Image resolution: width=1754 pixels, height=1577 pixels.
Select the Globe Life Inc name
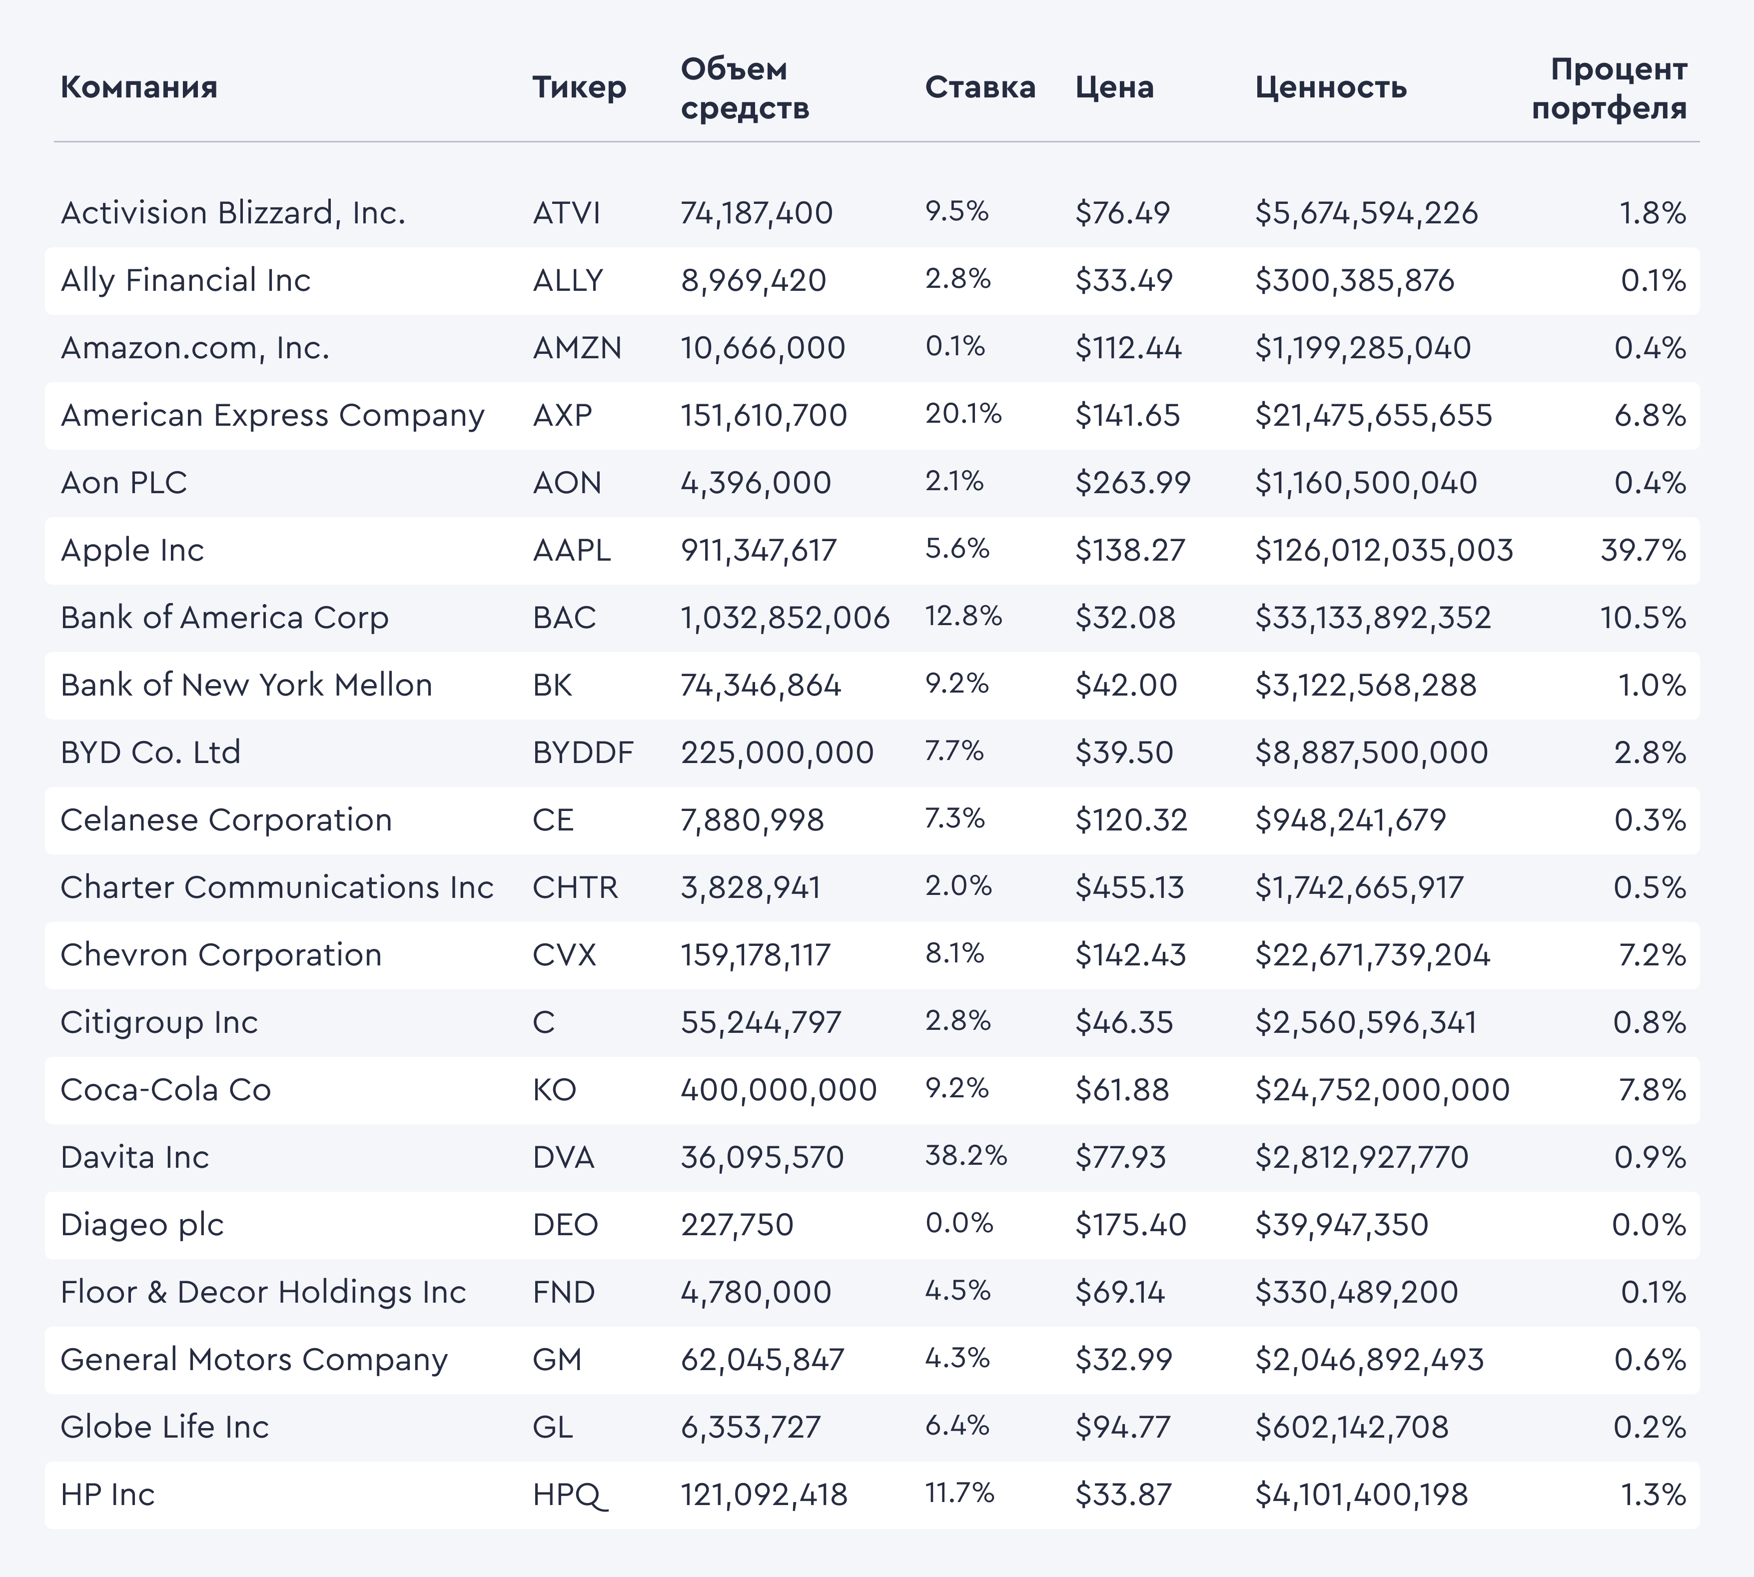click(x=164, y=1428)
